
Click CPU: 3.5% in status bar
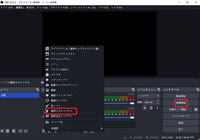pyautogui.click(x=167, y=138)
